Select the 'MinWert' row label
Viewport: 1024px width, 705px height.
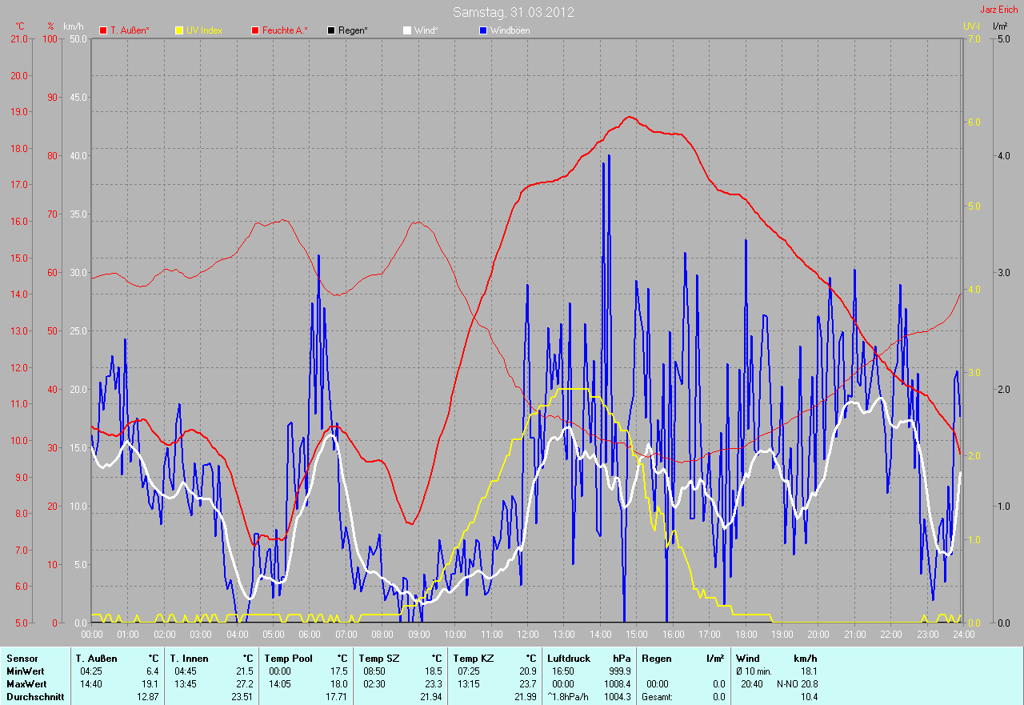tap(26, 671)
